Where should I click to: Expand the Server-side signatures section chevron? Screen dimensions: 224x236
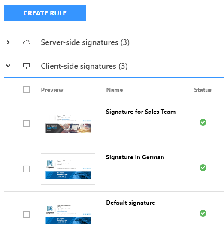coord(8,42)
